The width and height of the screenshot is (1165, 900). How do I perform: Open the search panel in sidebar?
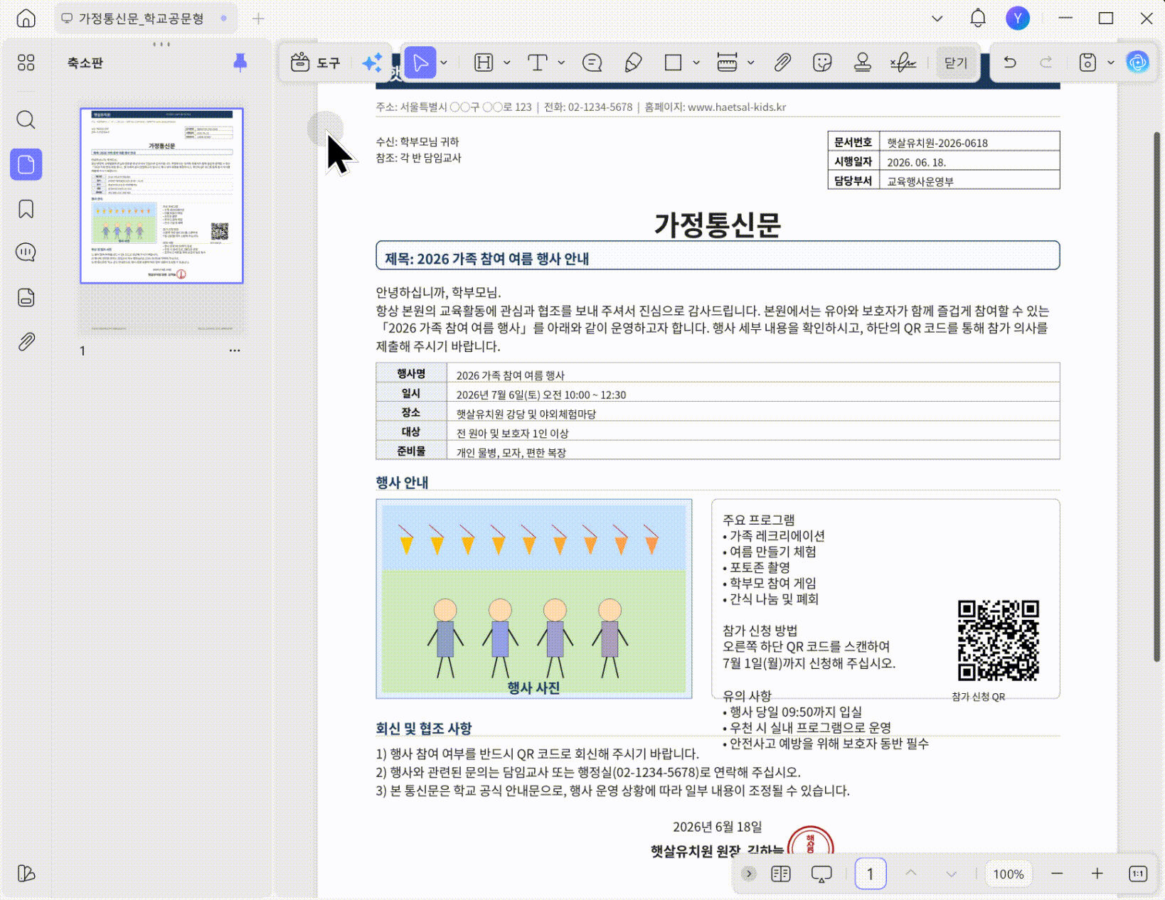(26, 119)
